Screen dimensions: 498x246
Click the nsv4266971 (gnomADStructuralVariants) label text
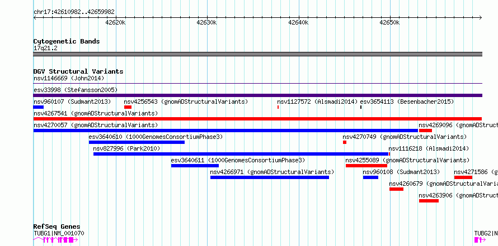[272, 172]
